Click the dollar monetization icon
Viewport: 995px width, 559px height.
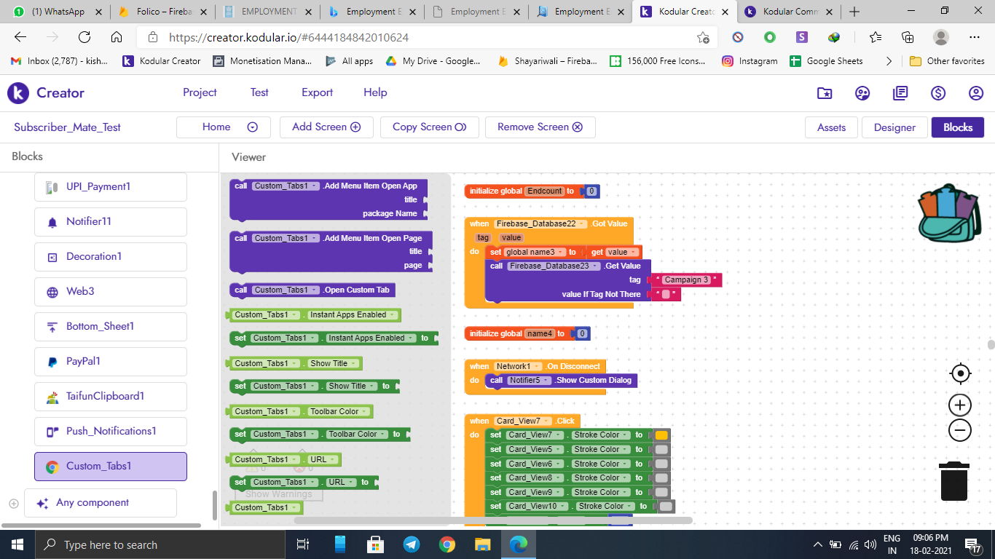(x=938, y=93)
